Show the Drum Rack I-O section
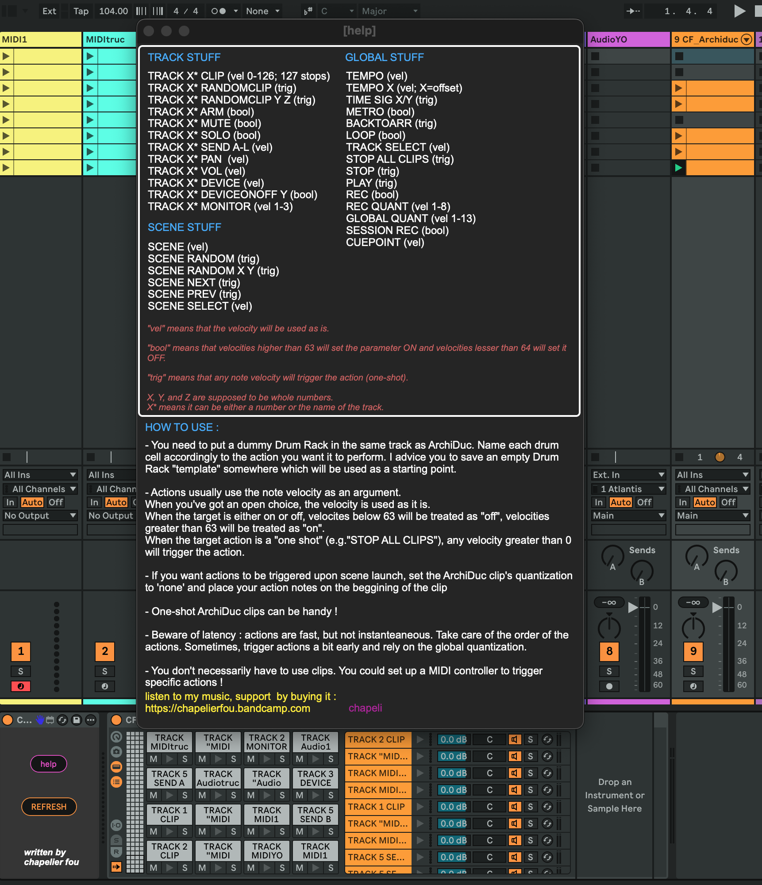Screen dimensions: 762x885 (116, 825)
